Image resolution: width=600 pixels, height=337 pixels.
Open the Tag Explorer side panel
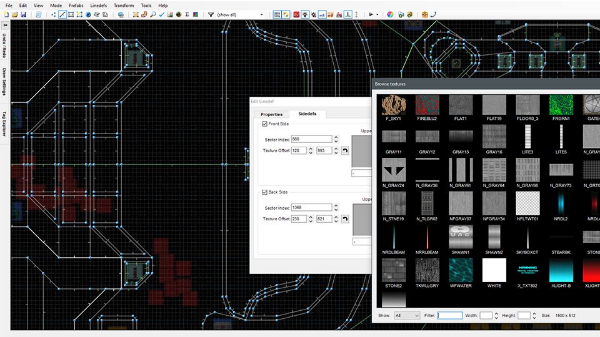pyautogui.click(x=4, y=124)
